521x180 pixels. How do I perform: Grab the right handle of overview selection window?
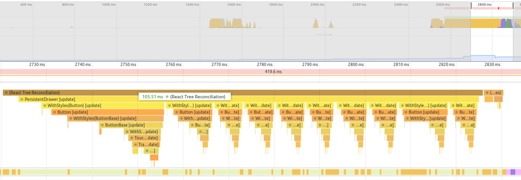(513, 6)
